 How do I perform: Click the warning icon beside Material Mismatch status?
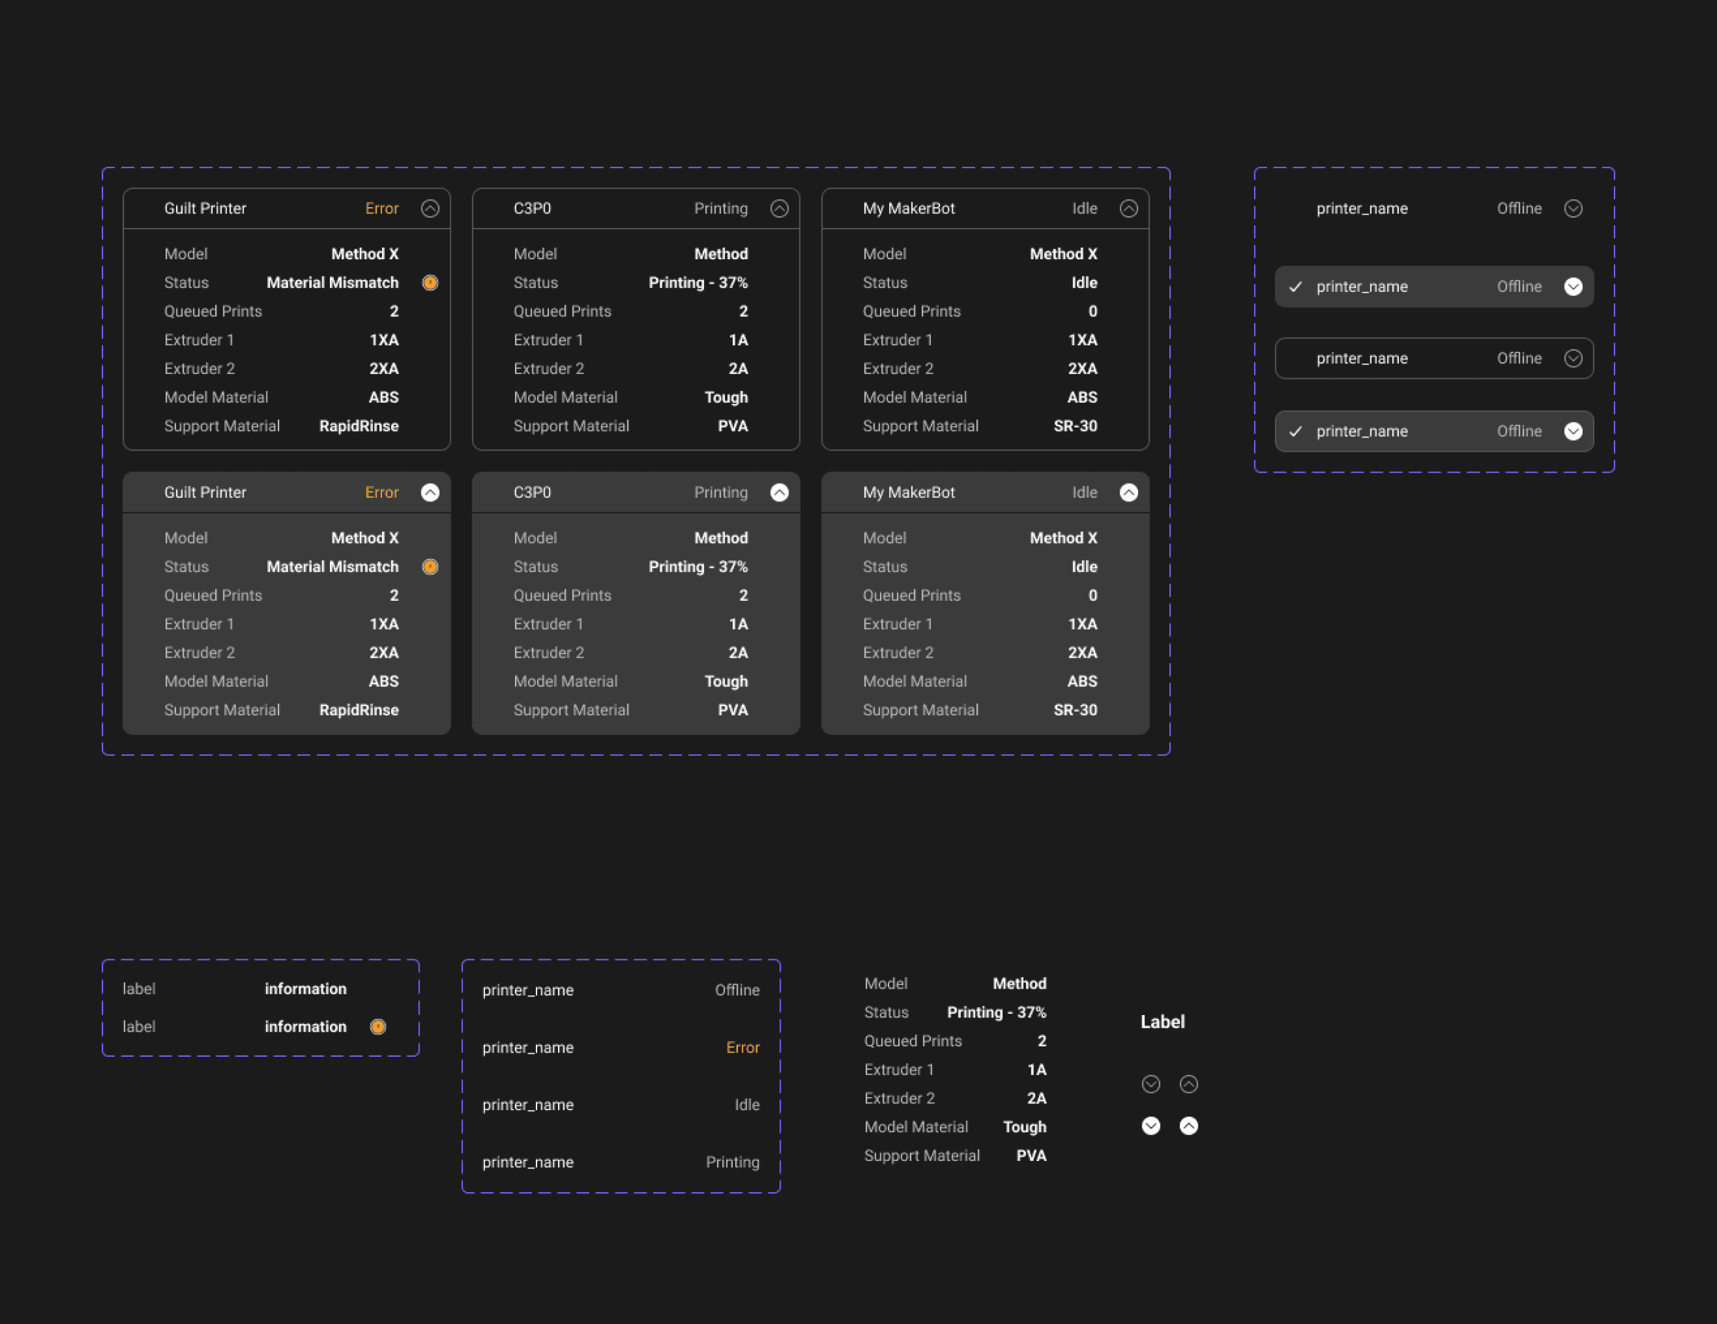tap(430, 283)
